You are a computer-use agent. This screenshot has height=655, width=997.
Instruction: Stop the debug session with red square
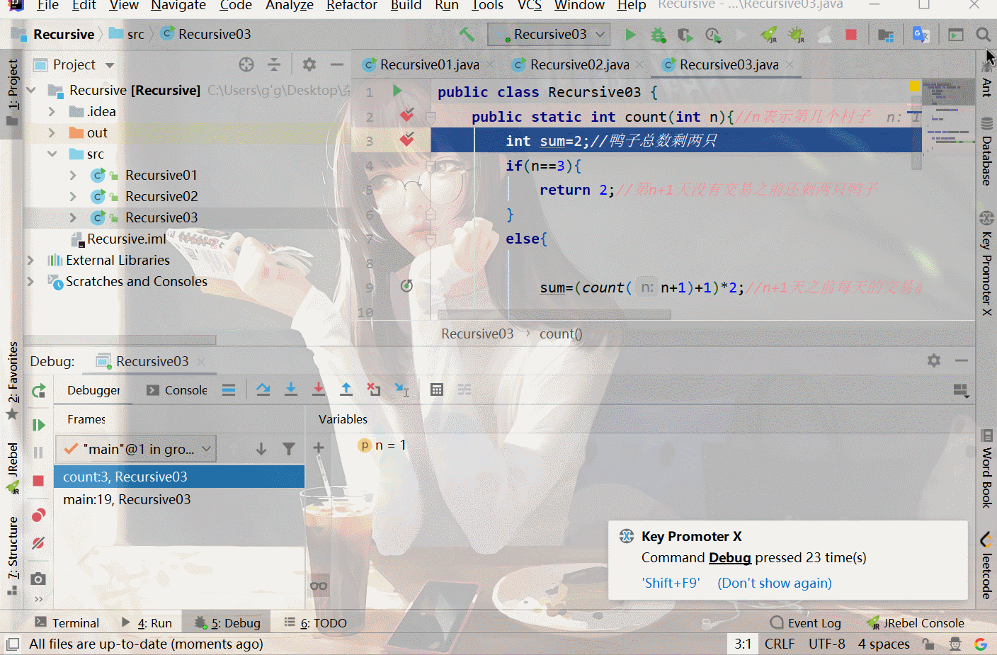tap(38, 481)
